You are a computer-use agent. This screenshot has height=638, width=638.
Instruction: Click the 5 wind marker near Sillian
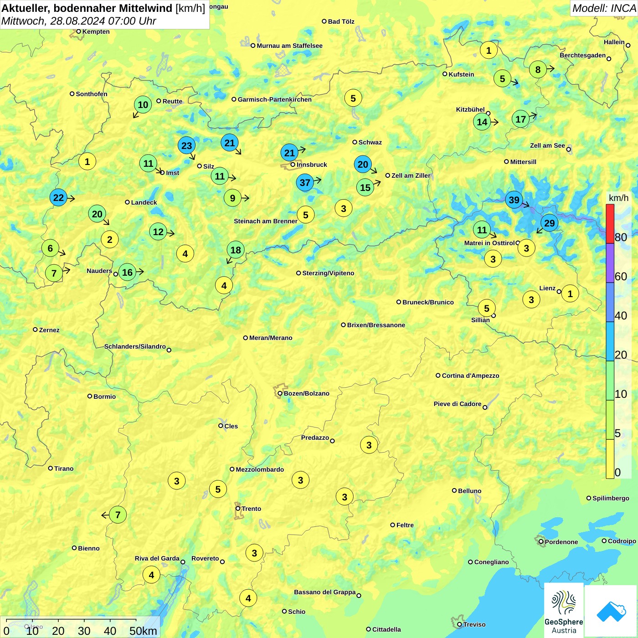tap(487, 308)
